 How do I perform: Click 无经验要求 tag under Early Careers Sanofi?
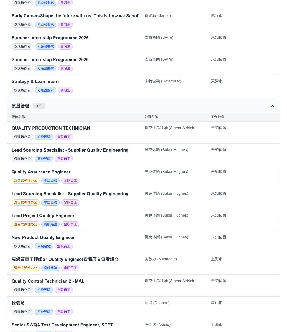coord(46,25)
